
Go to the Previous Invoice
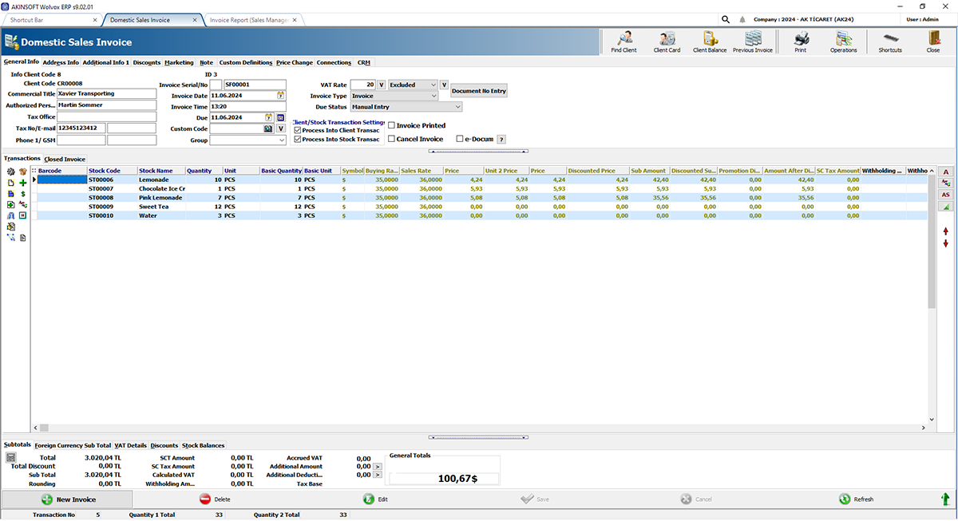pyautogui.click(x=753, y=41)
